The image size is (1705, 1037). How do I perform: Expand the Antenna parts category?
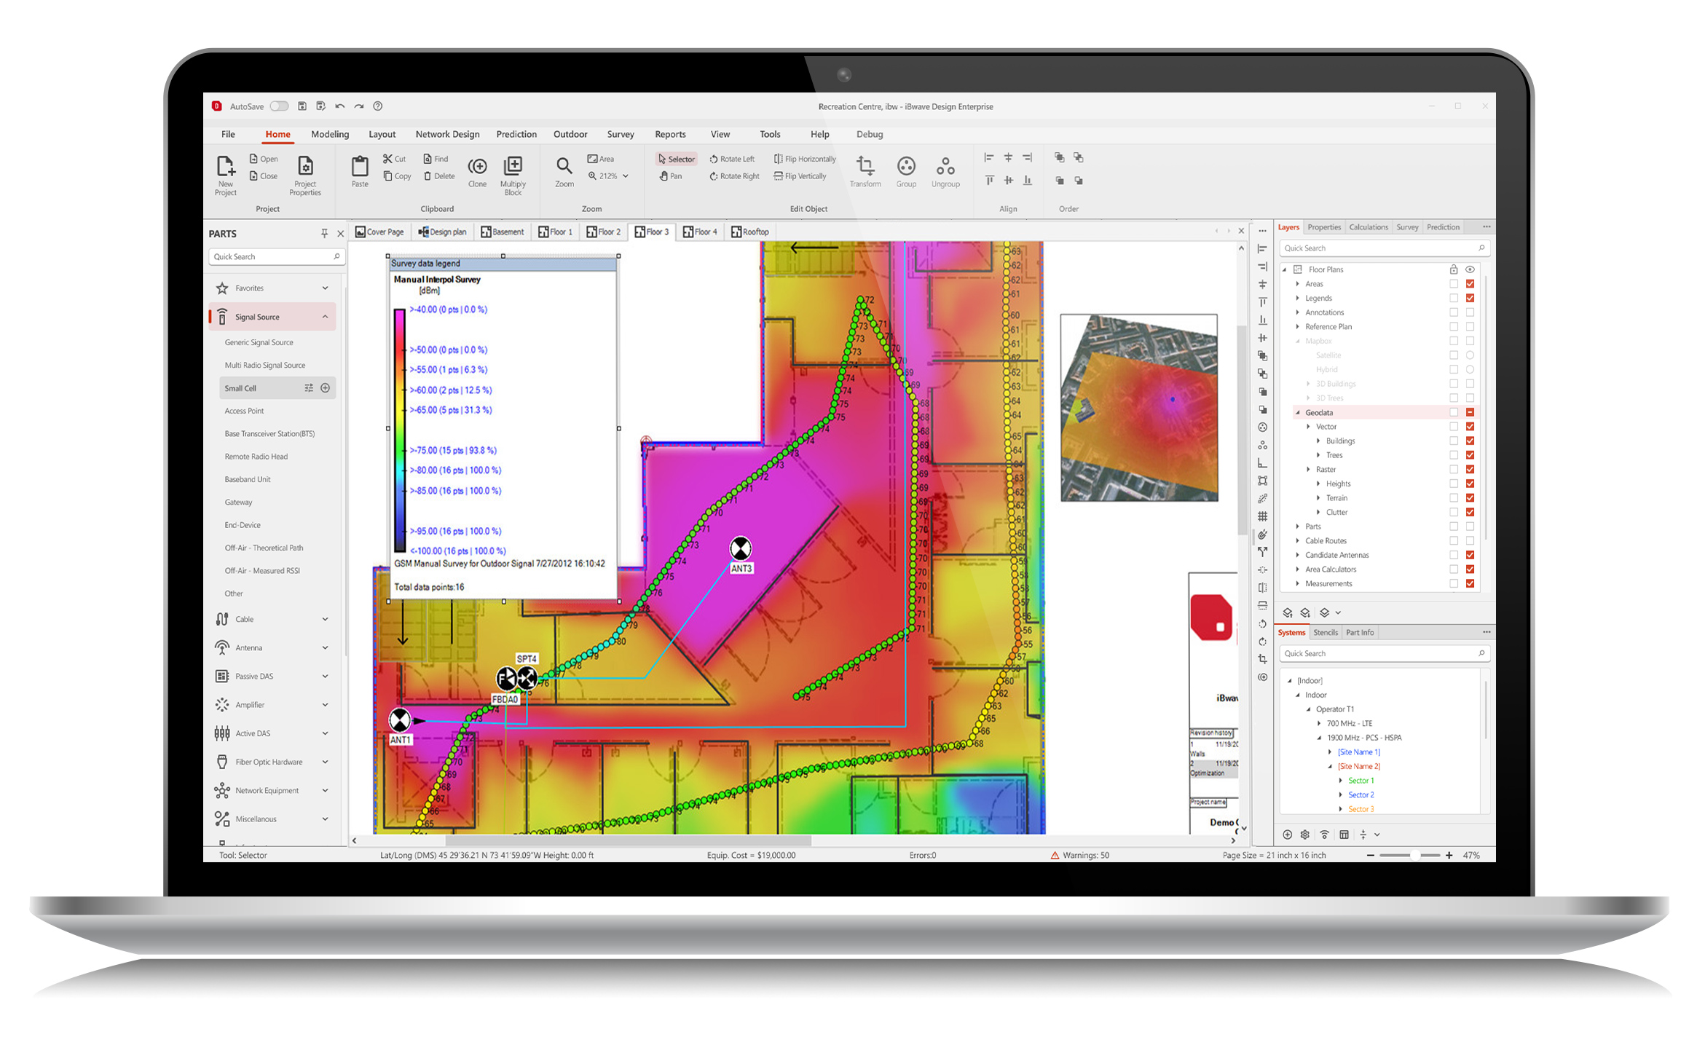[325, 647]
